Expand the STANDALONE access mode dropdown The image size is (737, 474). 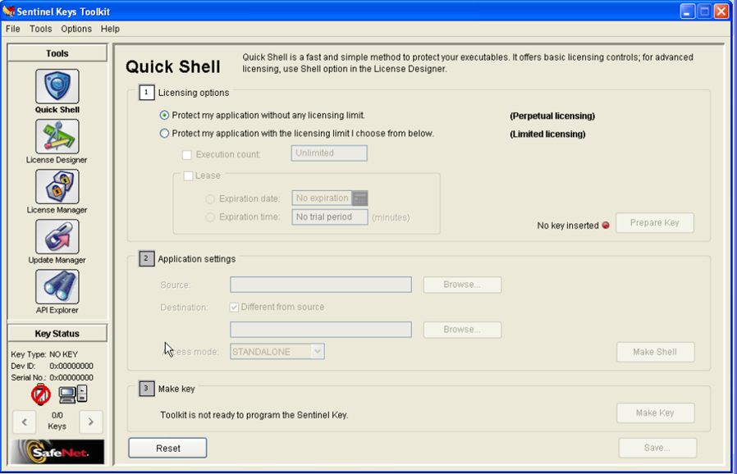pos(318,351)
